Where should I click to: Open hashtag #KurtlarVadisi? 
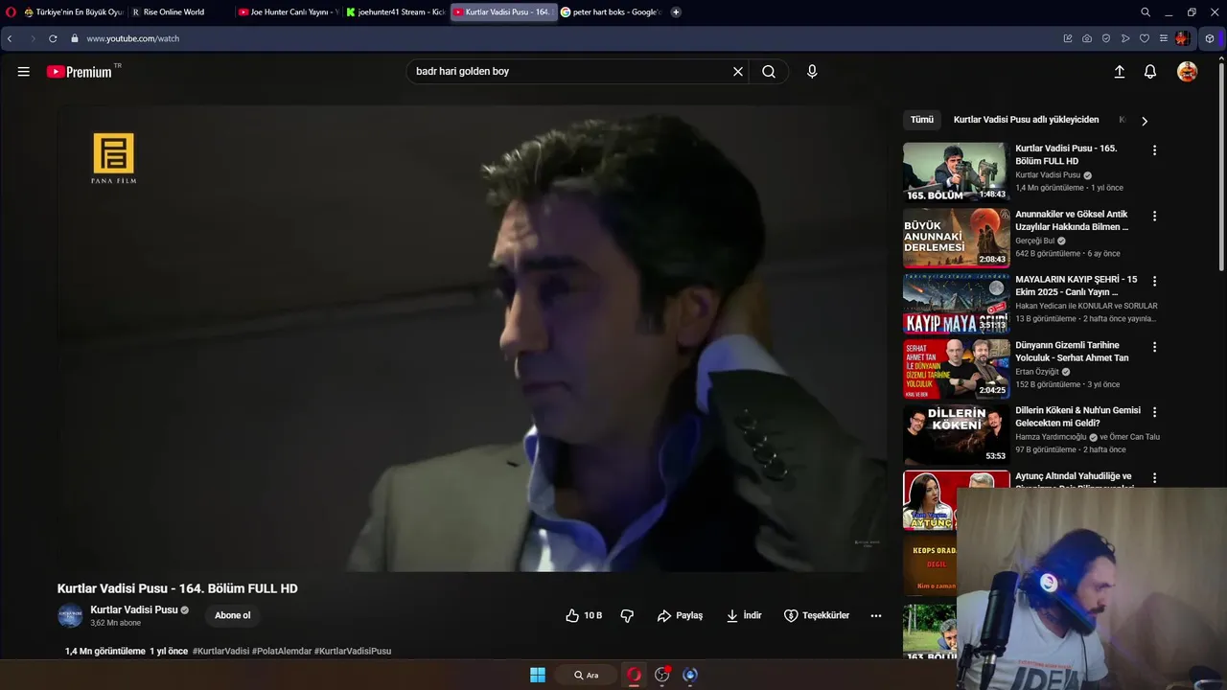220,651
